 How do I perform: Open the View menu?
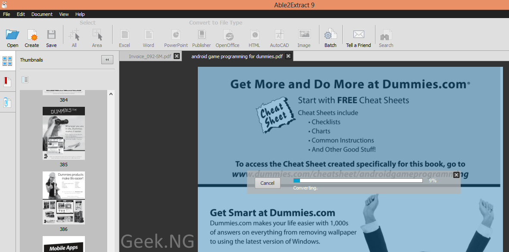[64, 14]
